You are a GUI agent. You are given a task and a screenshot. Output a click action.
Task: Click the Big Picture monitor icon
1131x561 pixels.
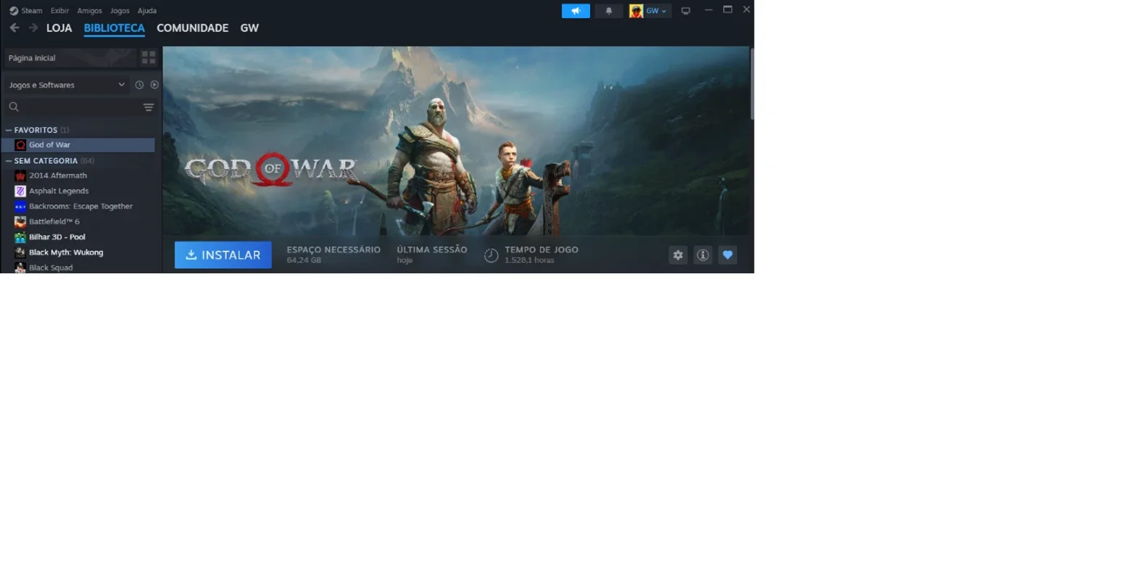(x=686, y=11)
